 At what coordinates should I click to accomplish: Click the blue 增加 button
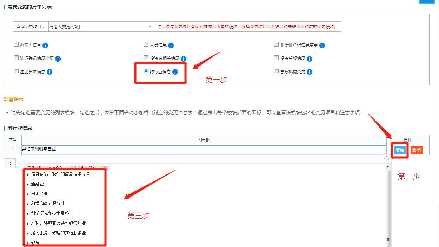pyautogui.click(x=400, y=150)
